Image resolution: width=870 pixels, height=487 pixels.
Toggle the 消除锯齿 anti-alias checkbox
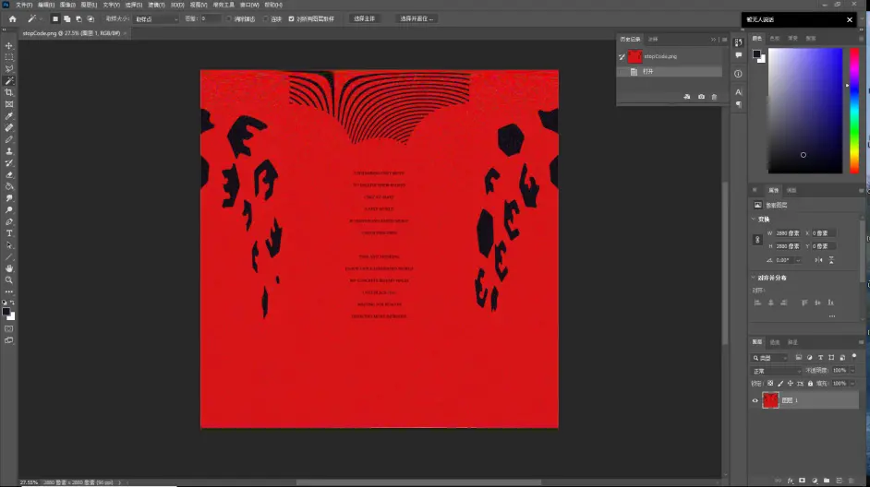[x=229, y=18]
